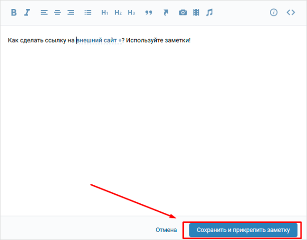Center align the text
307x240 pixels.
pos(57,13)
